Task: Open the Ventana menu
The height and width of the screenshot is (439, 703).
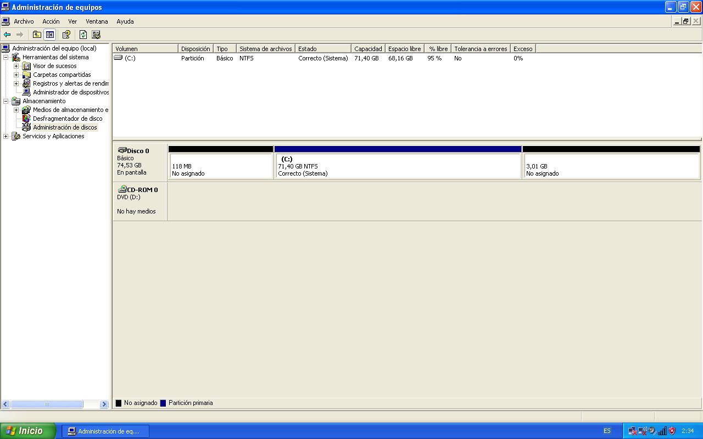Action: coord(97,21)
